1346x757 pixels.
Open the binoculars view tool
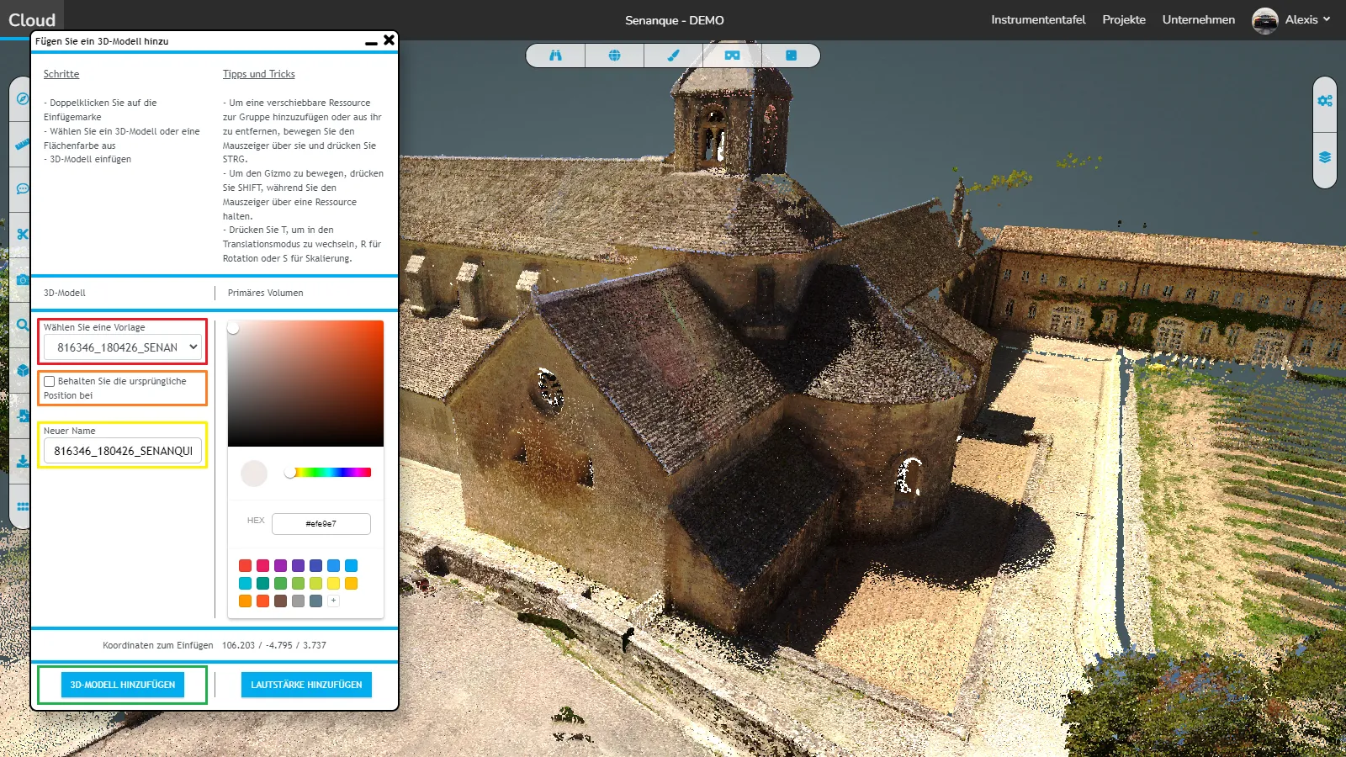555,56
